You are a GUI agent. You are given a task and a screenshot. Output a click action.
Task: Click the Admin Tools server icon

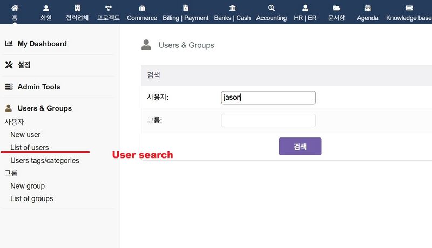9,87
